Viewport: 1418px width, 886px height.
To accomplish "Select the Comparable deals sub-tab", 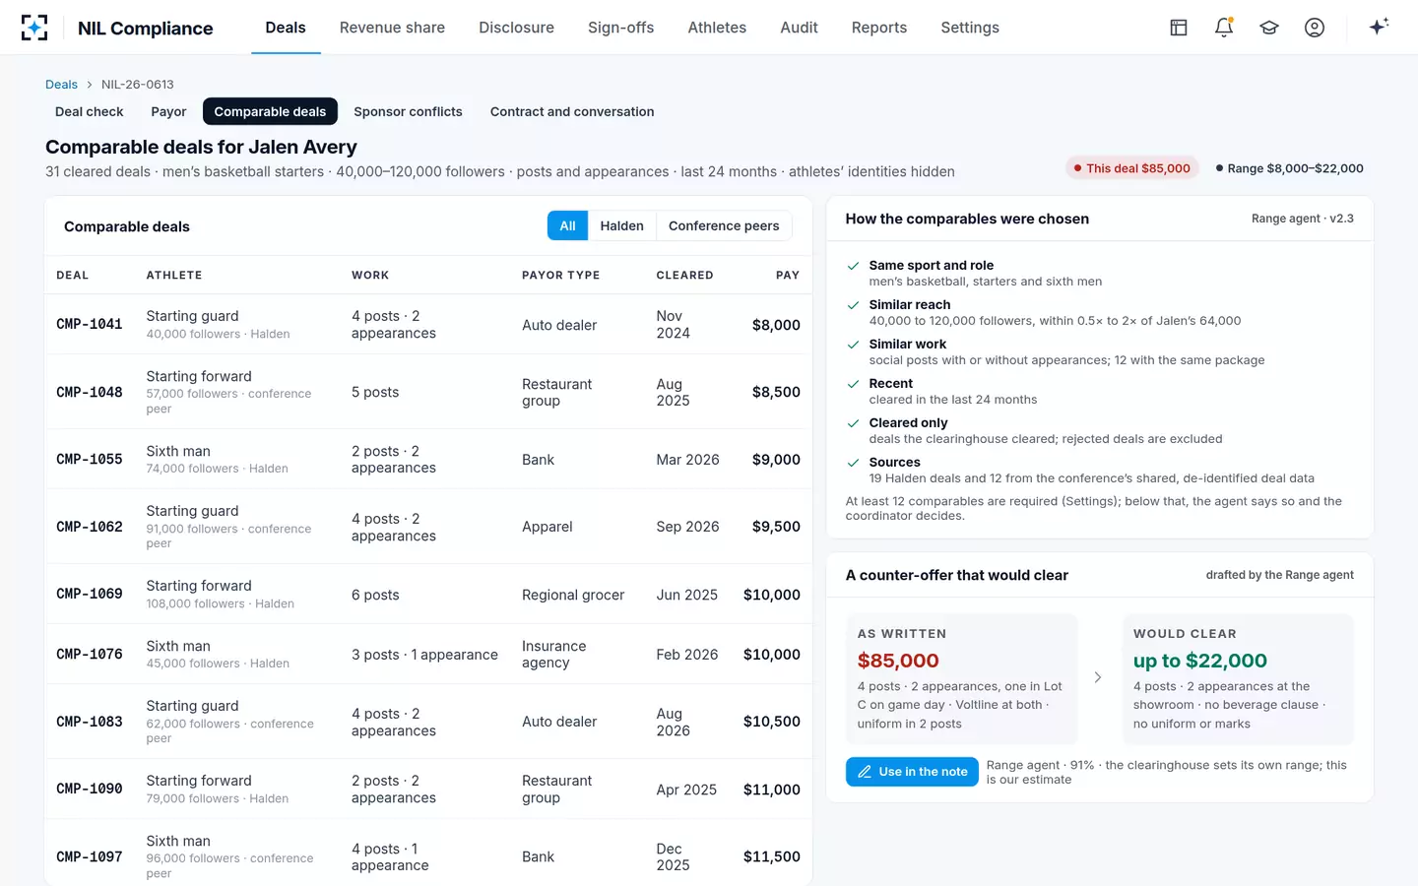I will pyautogui.click(x=270, y=111).
